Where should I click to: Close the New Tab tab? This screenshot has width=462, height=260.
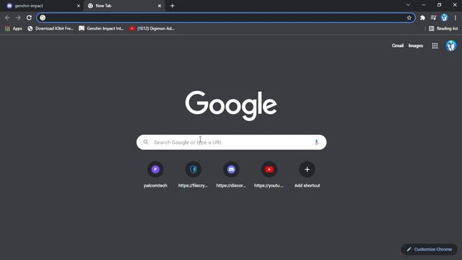(x=160, y=6)
